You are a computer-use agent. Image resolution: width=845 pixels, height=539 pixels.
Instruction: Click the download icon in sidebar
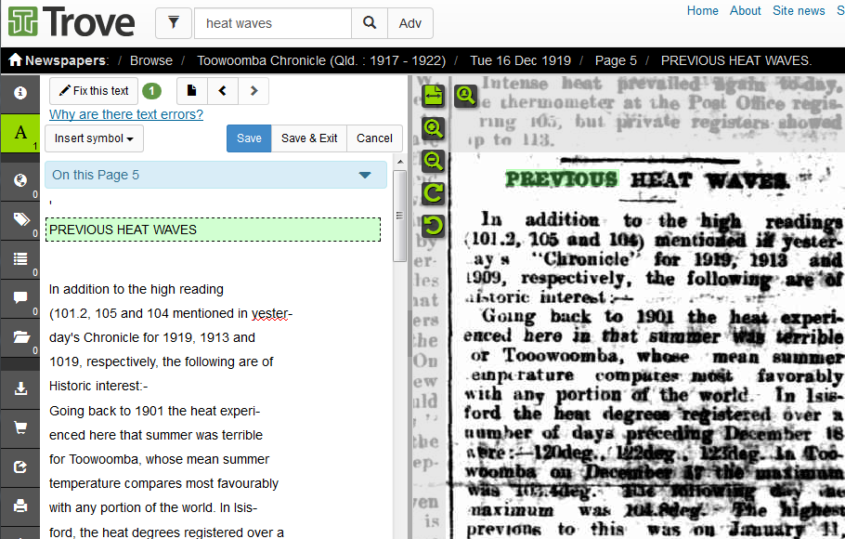coord(20,388)
